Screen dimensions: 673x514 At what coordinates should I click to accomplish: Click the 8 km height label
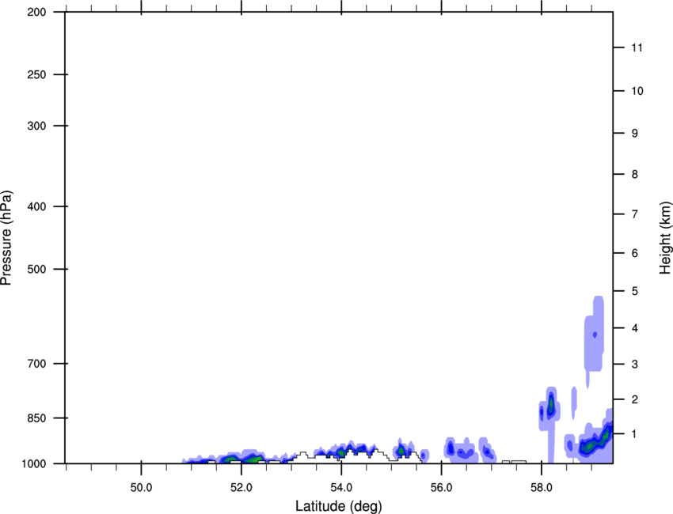pyautogui.click(x=635, y=174)
